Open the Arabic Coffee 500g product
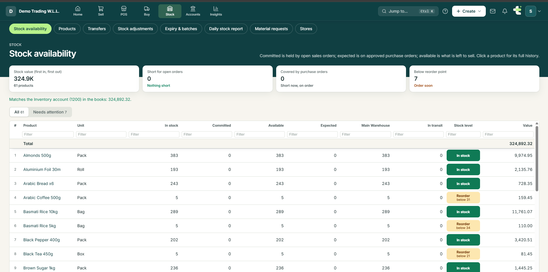548x272 pixels. tap(42, 198)
